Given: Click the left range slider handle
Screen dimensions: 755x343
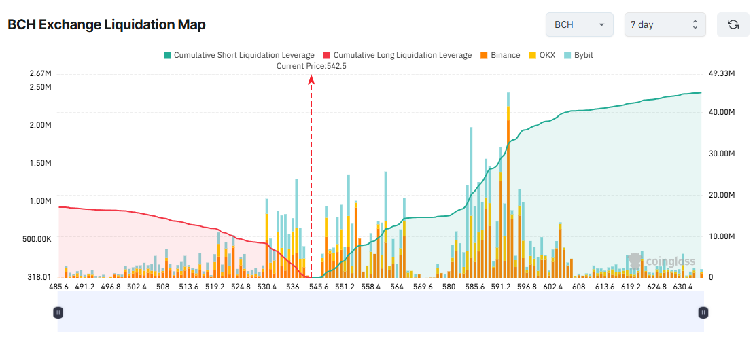Looking at the screenshot, I should pyautogui.click(x=58, y=312).
